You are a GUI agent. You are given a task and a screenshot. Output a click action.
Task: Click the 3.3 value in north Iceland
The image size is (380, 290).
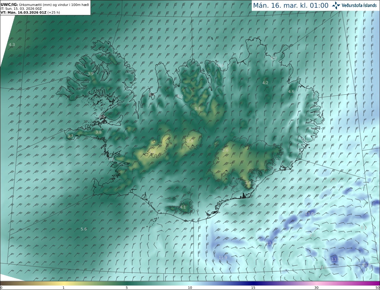click(197, 109)
